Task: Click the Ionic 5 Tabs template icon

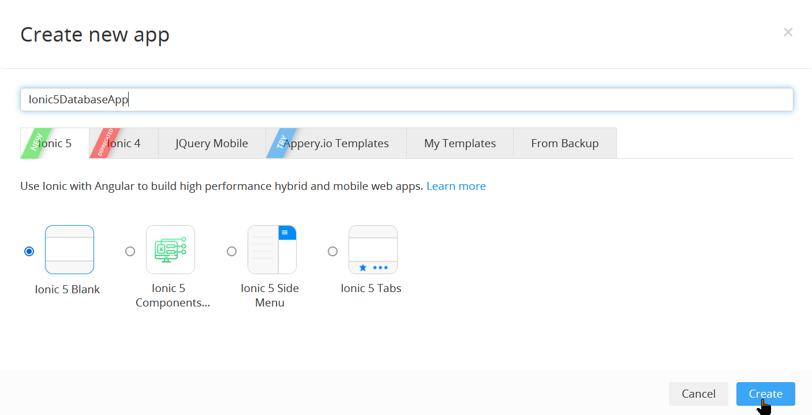Action: [373, 249]
